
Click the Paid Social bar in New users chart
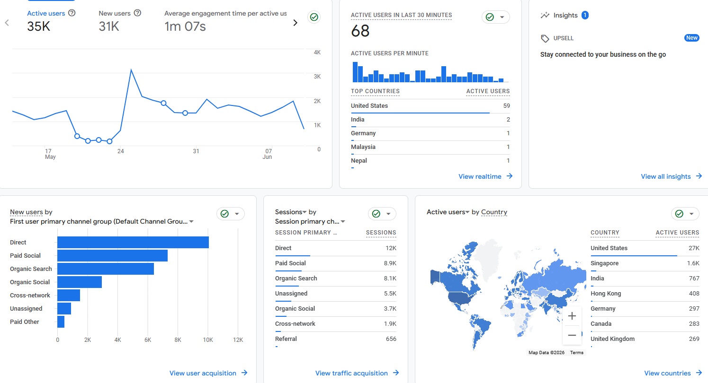point(112,255)
